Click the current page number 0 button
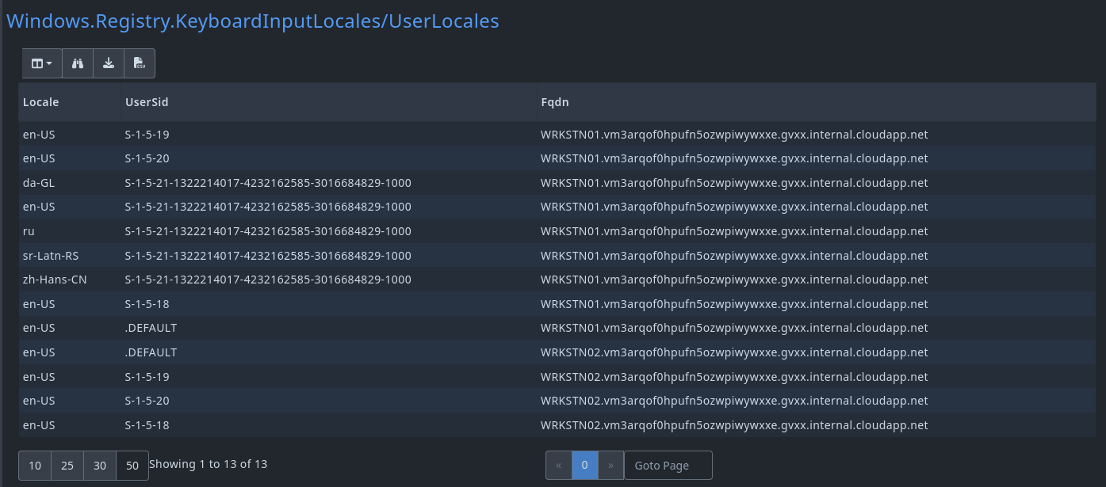1106x487 pixels. click(x=584, y=465)
